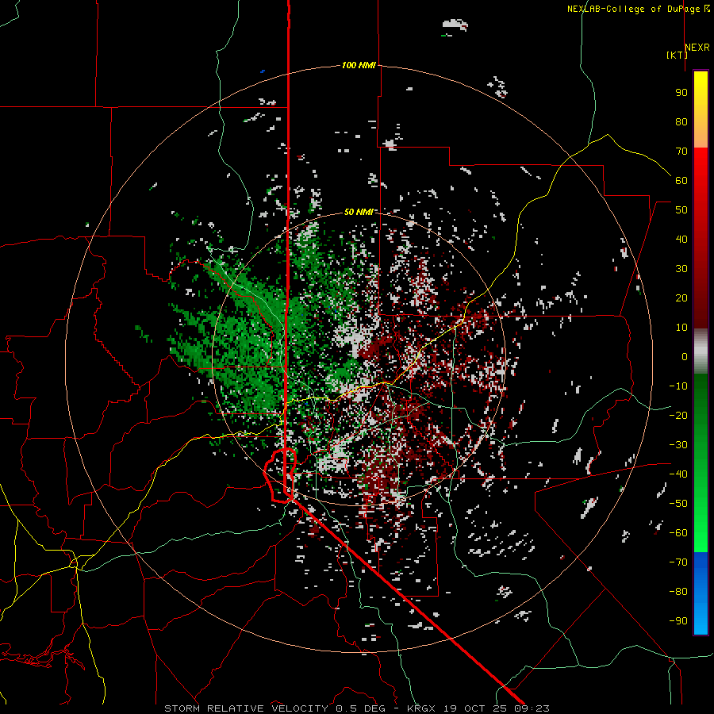Click the 70 value on velocity scale
The image size is (714, 714).
pos(681,152)
